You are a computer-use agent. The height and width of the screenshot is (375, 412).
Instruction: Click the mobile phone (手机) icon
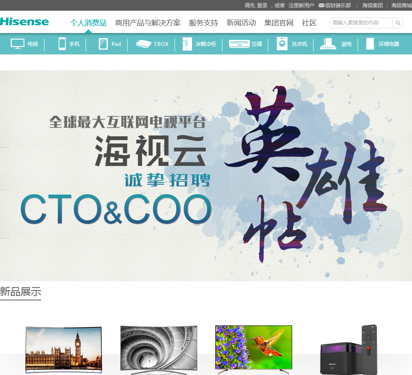pyautogui.click(x=62, y=44)
